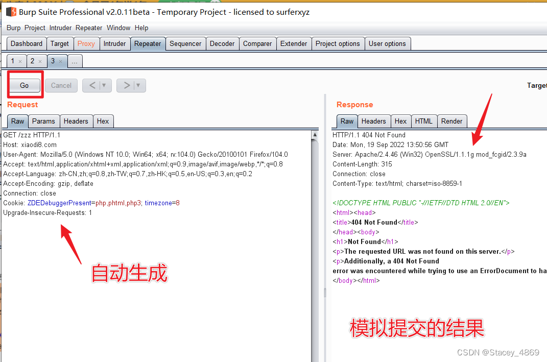The width and height of the screenshot is (547, 362).
Task: Click the <h1>Not Found</h1> response line
Action: pos(365,242)
